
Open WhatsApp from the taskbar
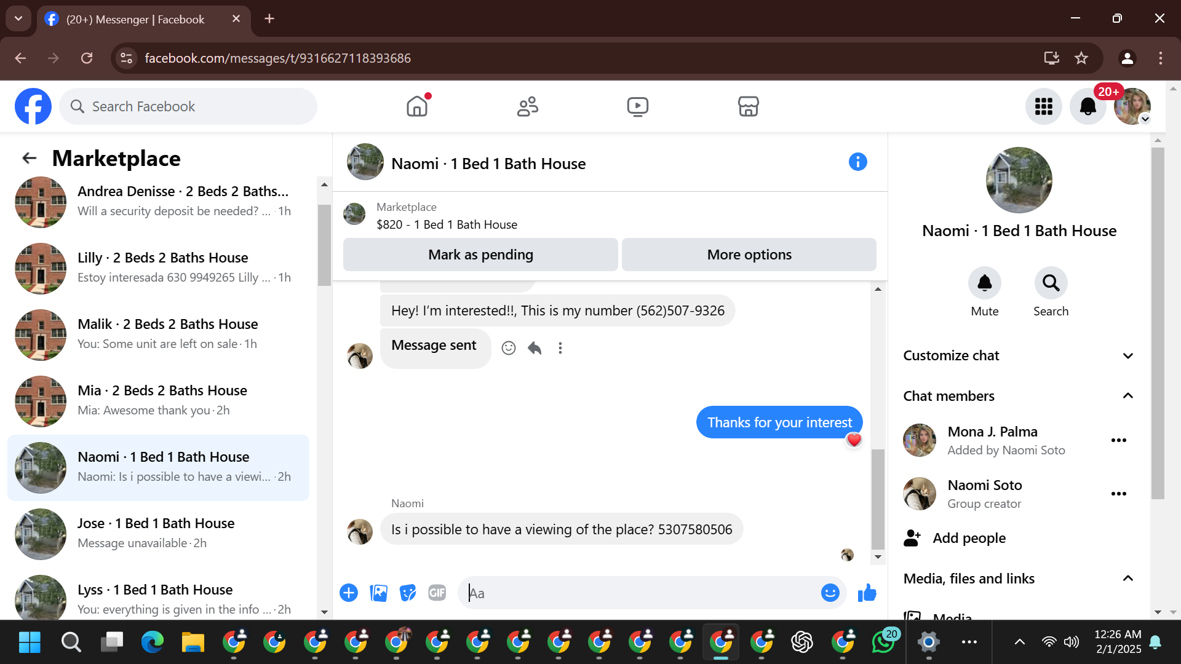coord(883,642)
